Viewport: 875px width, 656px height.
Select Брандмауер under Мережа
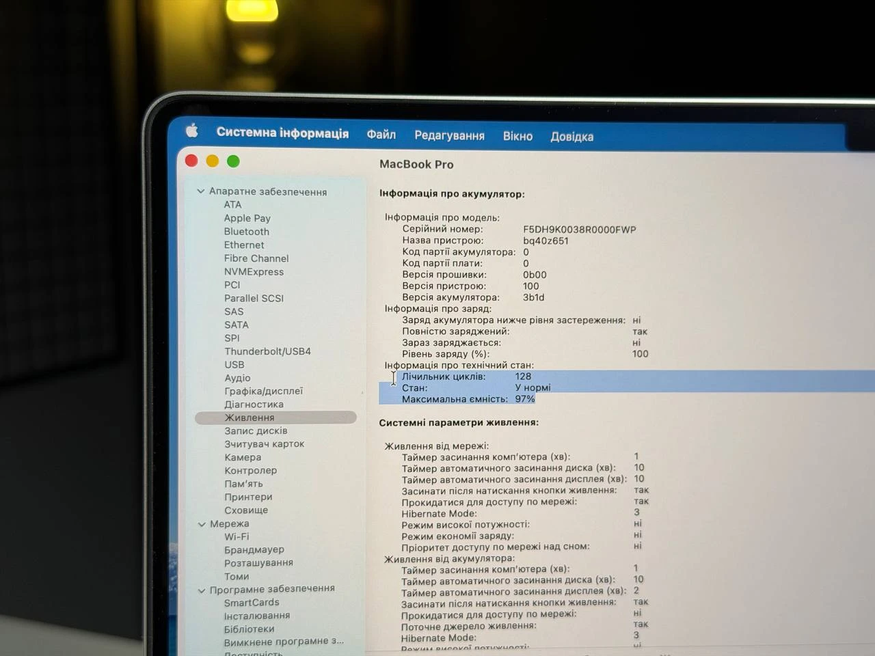254,549
